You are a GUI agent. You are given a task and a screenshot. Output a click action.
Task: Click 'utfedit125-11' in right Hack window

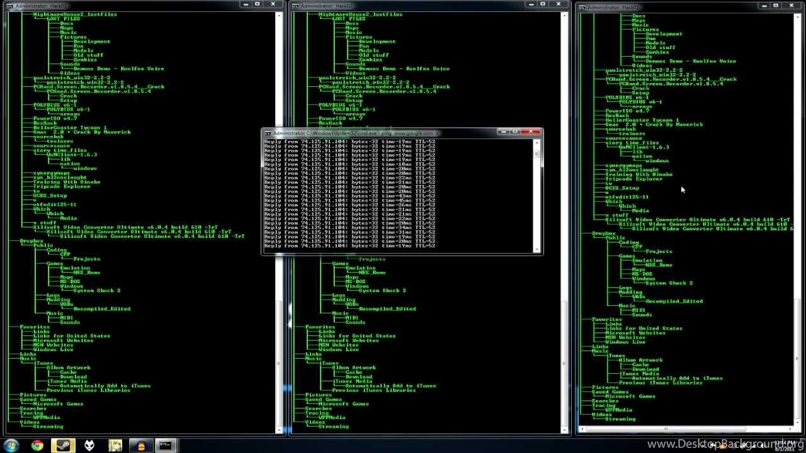[627, 197]
